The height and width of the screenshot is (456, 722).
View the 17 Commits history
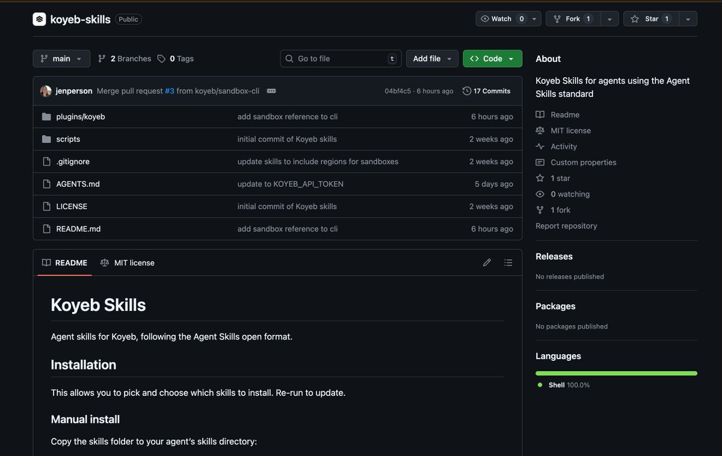pos(487,91)
